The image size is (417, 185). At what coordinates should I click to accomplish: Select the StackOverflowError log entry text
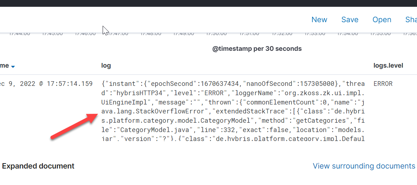[x=233, y=112]
